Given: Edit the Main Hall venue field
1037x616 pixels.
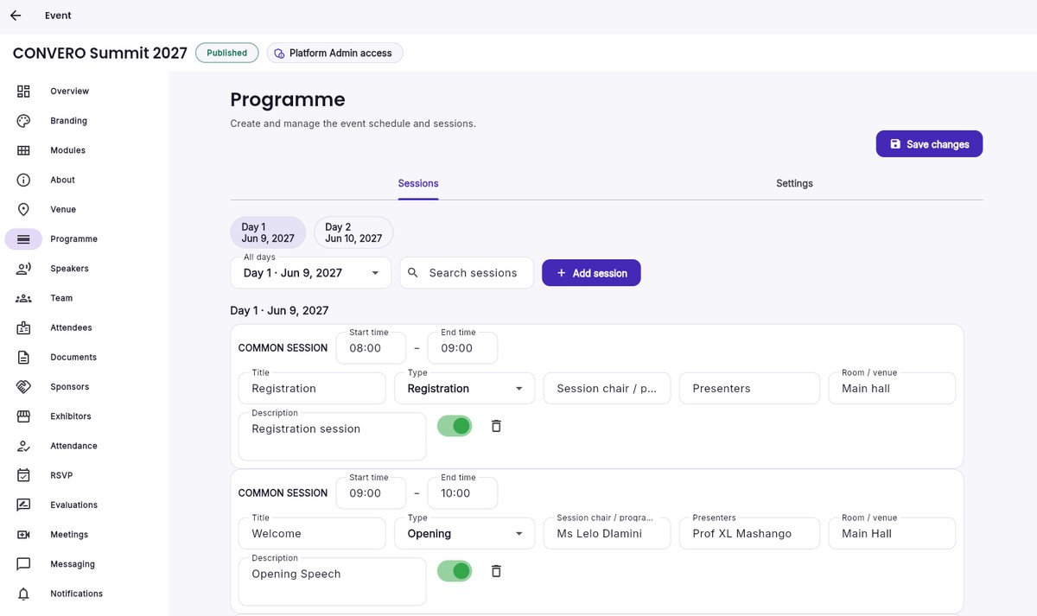Looking at the screenshot, I should tap(892, 534).
